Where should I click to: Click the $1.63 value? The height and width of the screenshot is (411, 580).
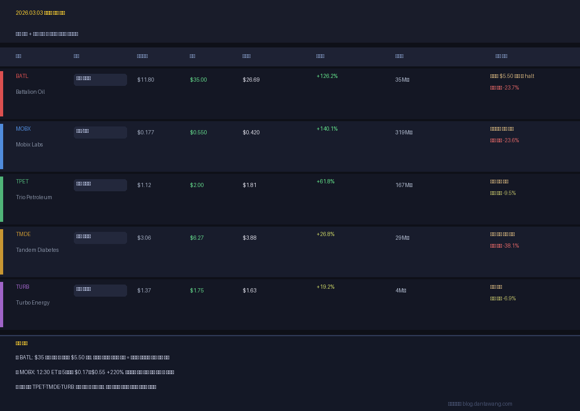pyautogui.click(x=250, y=290)
